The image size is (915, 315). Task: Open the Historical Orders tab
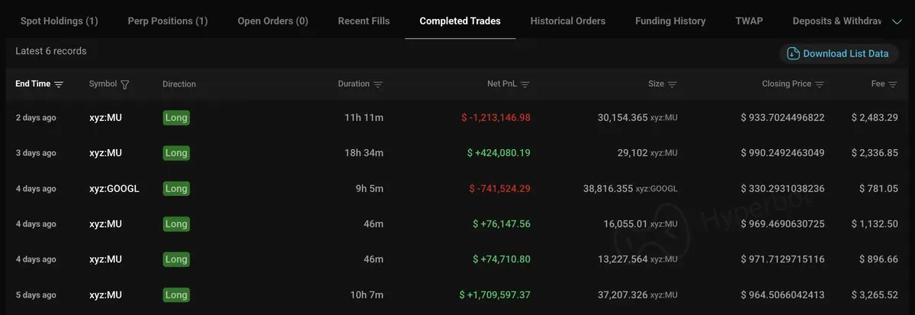click(x=568, y=21)
